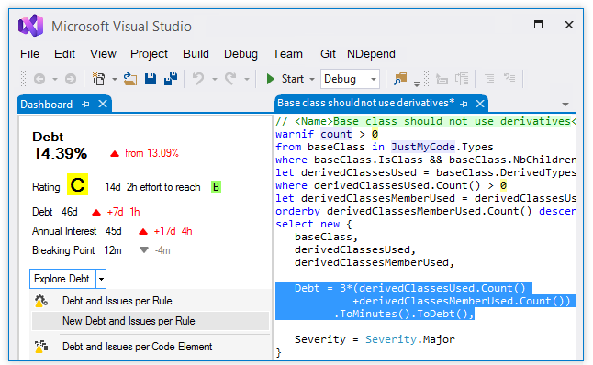The height and width of the screenshot is (365, 593).
Task: Open the Build menu
Action: coord(196,54)
